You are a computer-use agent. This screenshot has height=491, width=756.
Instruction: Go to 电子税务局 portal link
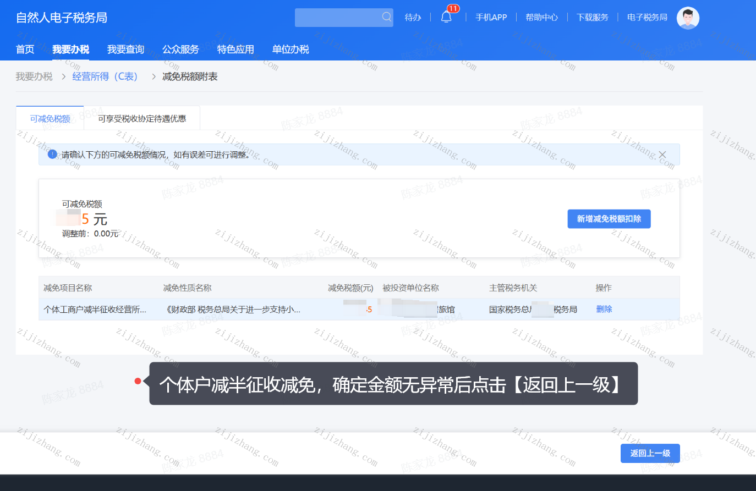[648, 17]
